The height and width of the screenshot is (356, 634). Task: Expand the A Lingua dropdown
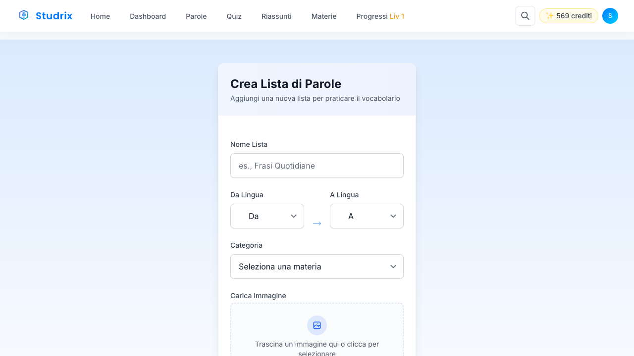(367, 216)
